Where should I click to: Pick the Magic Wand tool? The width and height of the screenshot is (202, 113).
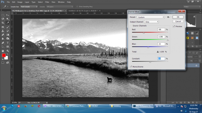tap(7, 19)
